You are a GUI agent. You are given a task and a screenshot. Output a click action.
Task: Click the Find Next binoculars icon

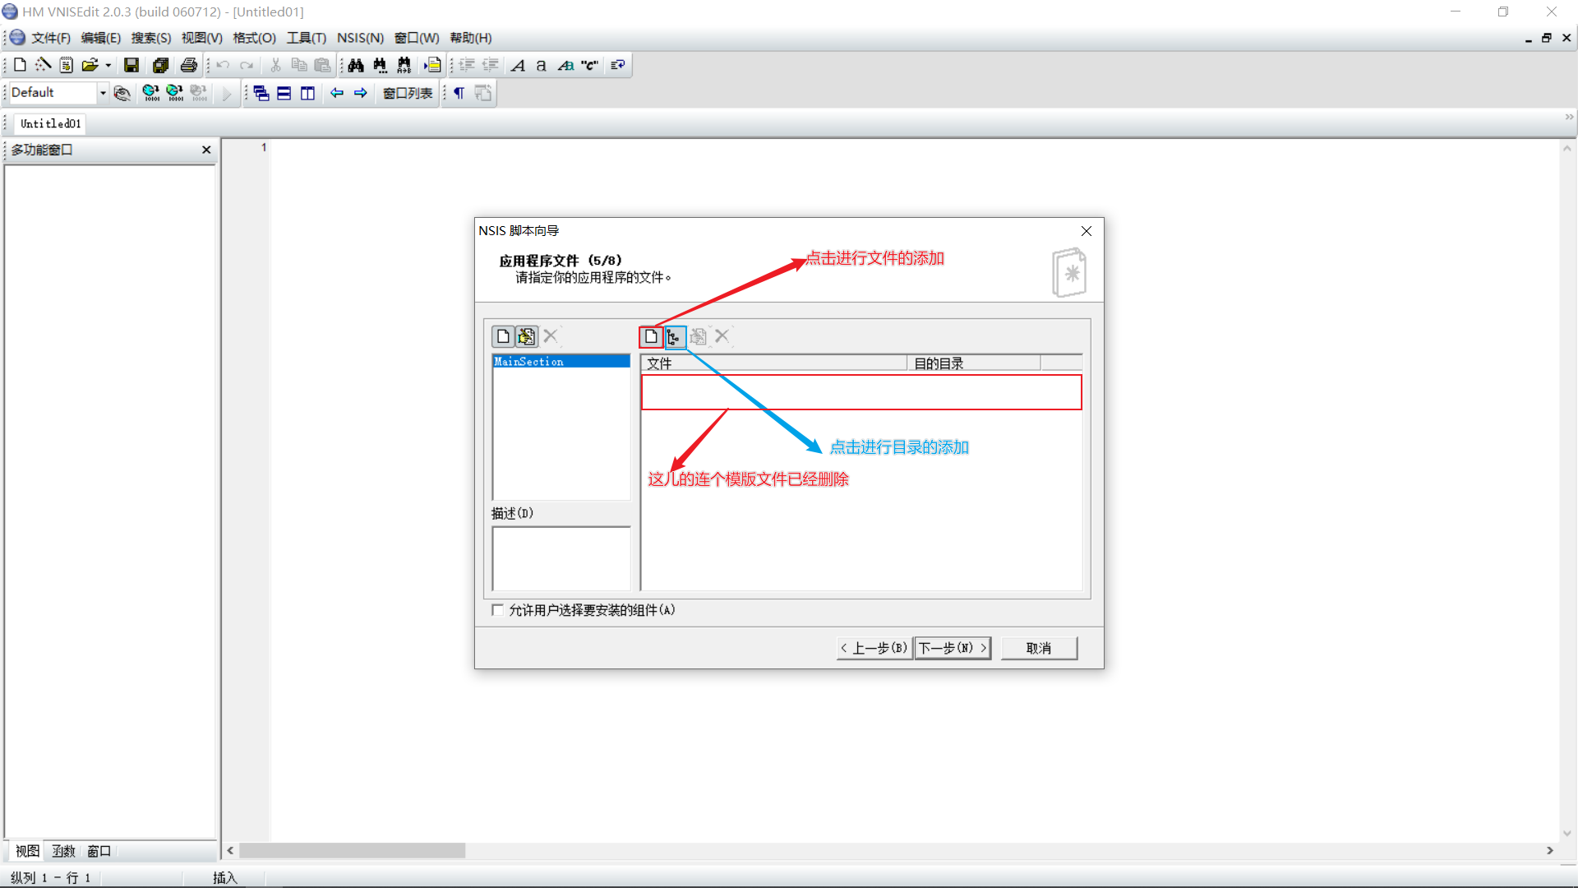point(380,65)
